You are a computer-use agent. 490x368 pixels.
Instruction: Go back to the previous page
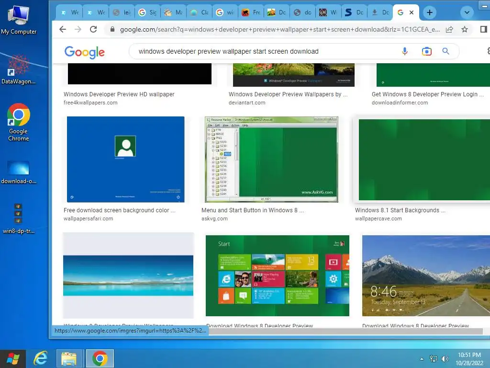(x=63, y=29)
